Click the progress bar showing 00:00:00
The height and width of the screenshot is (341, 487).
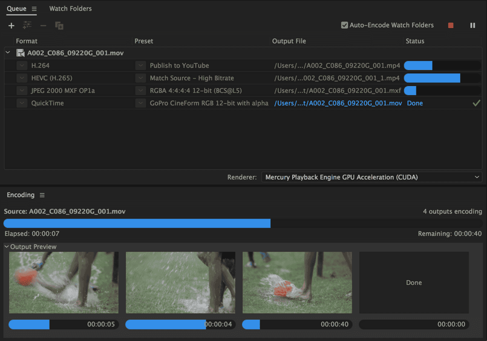(414, 324)
